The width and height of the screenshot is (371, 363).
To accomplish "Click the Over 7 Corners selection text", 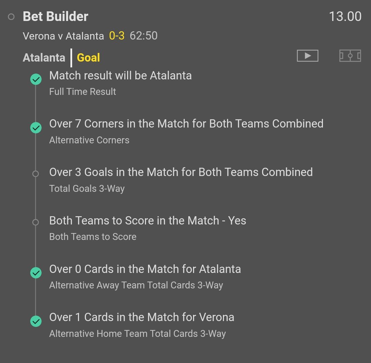I will (x=186, y=124).
